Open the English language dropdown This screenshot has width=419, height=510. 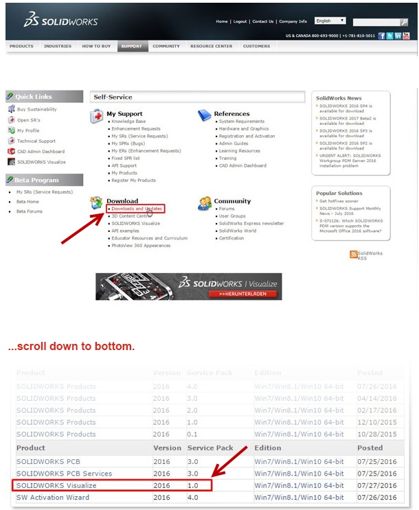coord(330,21)
